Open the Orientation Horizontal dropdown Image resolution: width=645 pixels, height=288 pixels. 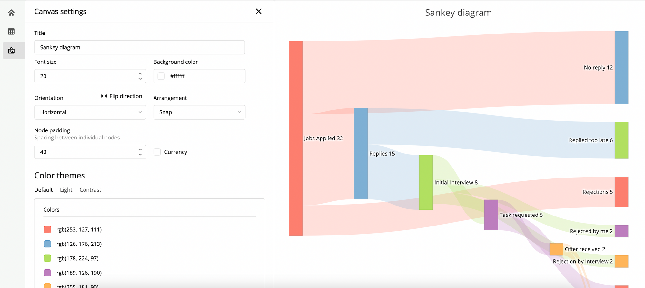click(90, 112)
